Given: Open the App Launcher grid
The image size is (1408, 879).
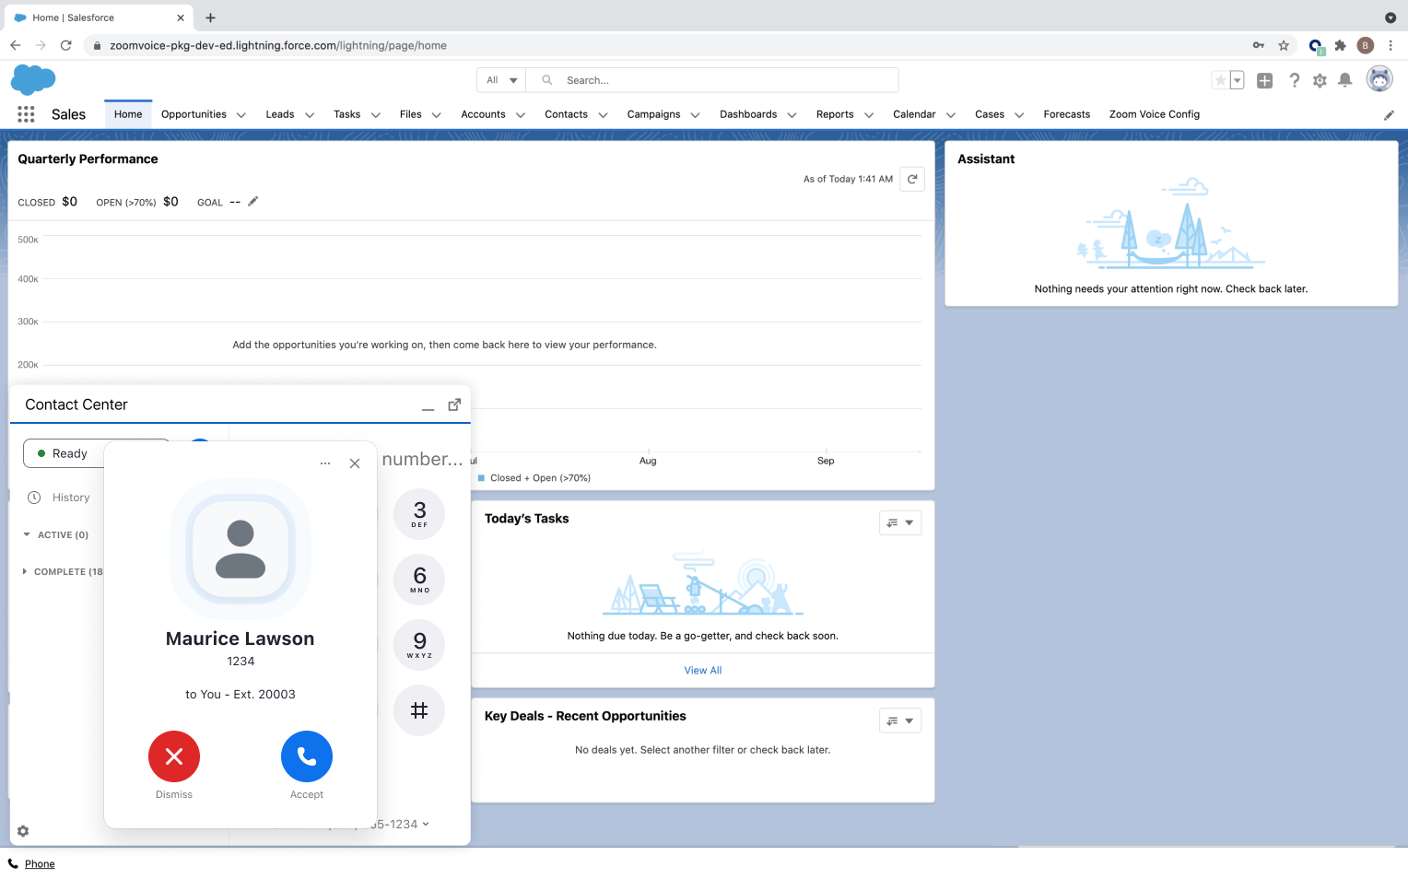Looking at the screenshot, I should (26, 114).
